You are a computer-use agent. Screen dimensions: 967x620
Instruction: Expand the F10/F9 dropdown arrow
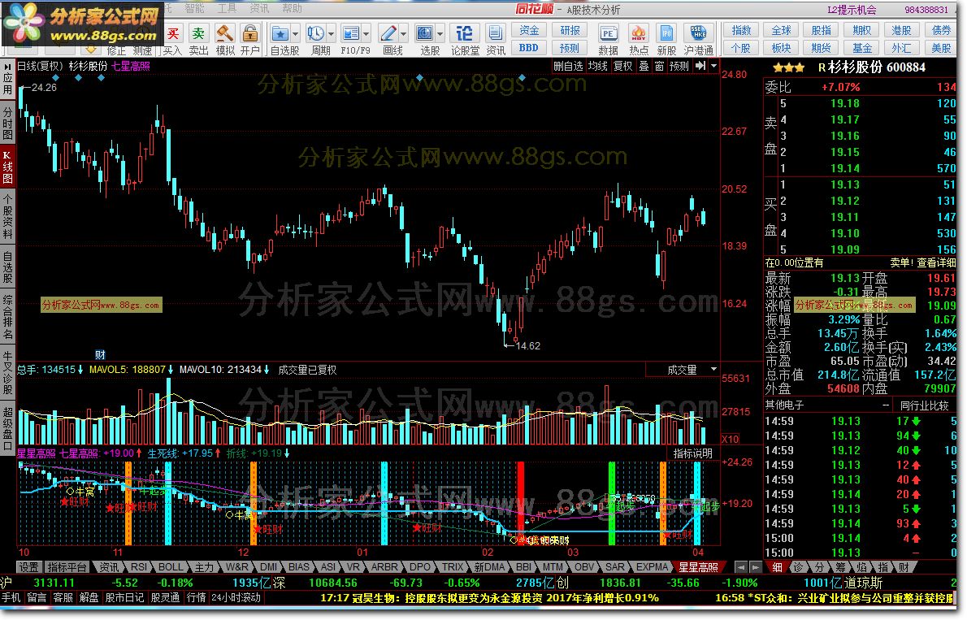click(x=366, y=33)
